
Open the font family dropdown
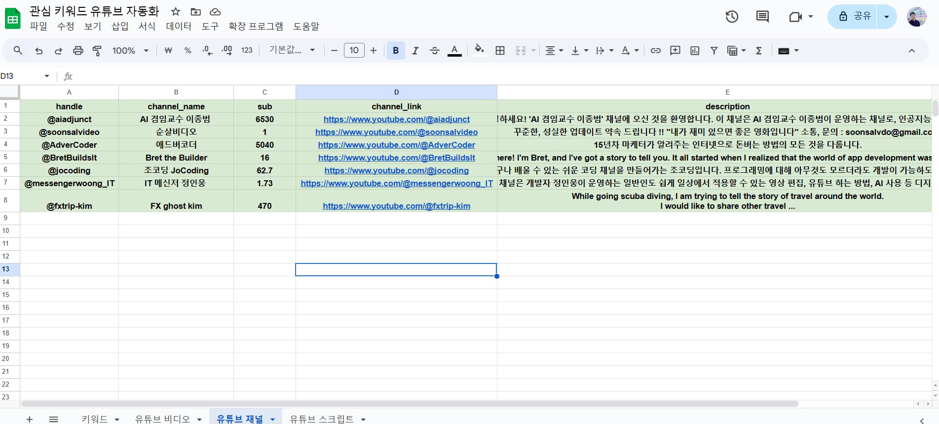coord(292,50)
